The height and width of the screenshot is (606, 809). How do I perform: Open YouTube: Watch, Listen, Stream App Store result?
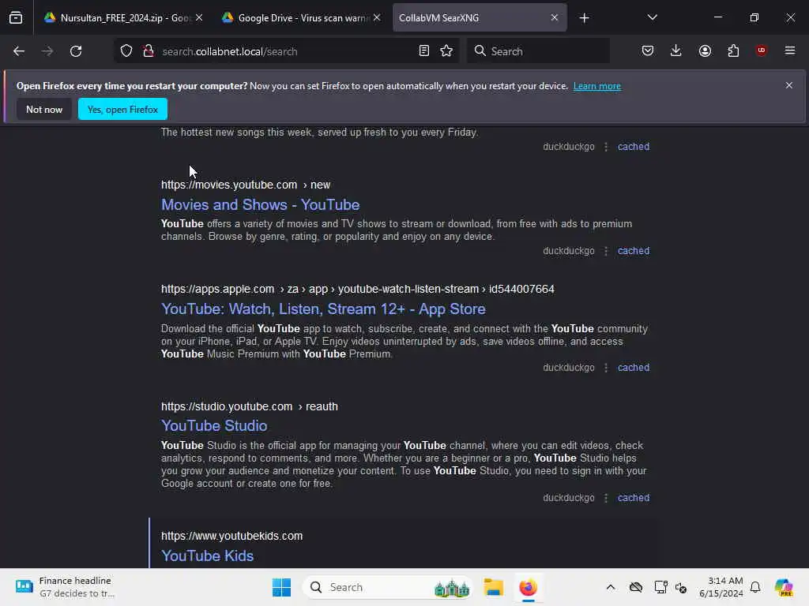323,309
